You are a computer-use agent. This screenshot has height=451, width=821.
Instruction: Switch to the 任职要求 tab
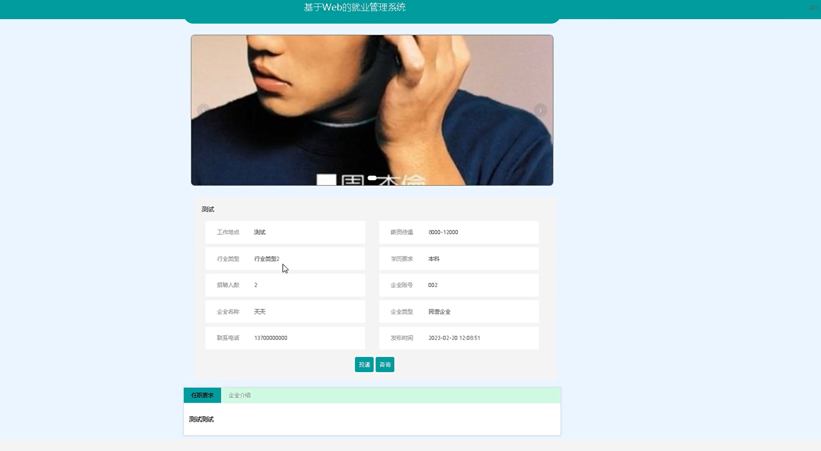[x=202, y=395]
